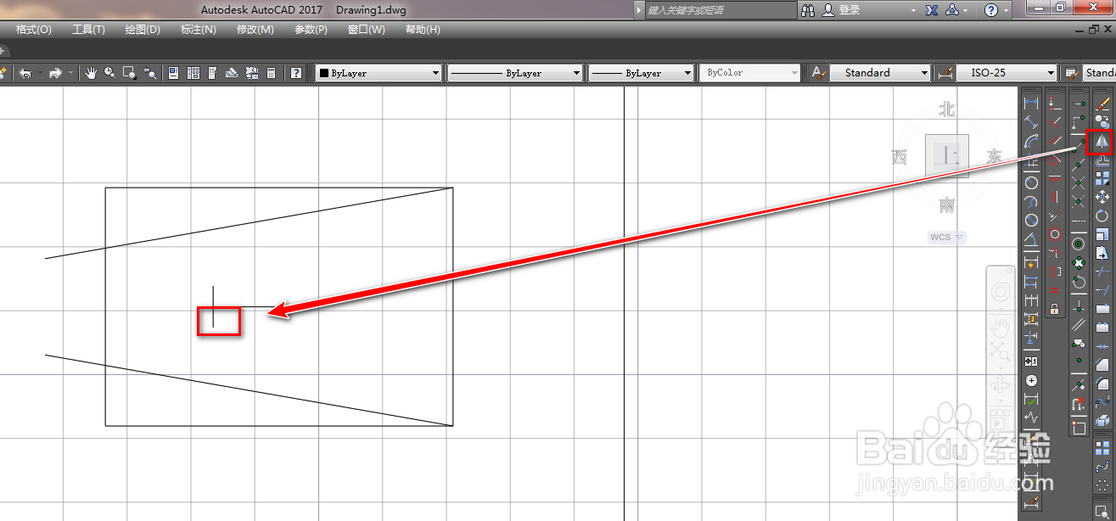Screen dimensions: 1116x521
Task: Select the Rotate tool
Action: point(1102,216)
